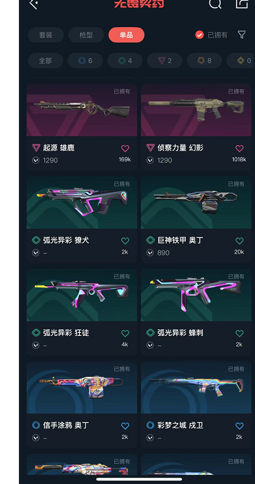255x484 pixels.
Task: Open the filter funnel icon
Action: pyautogui.click(x=242, y=34)
